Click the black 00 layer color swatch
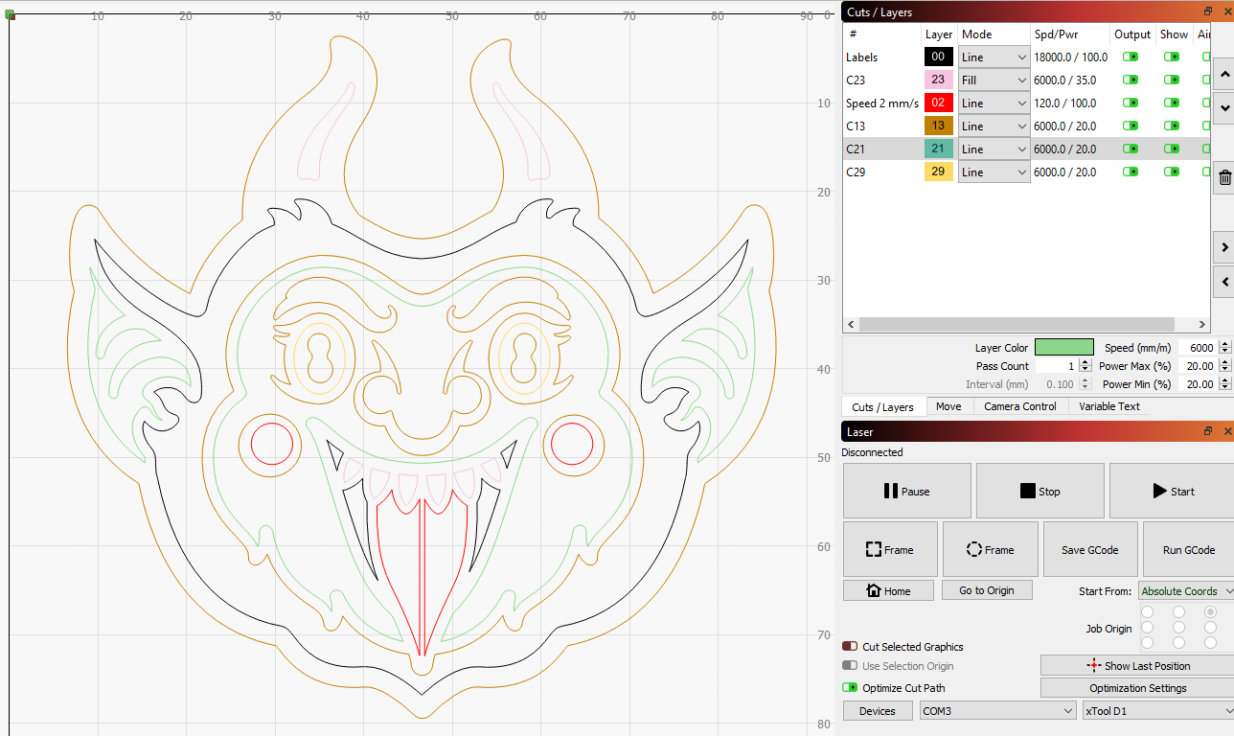 tap(939, 57)
